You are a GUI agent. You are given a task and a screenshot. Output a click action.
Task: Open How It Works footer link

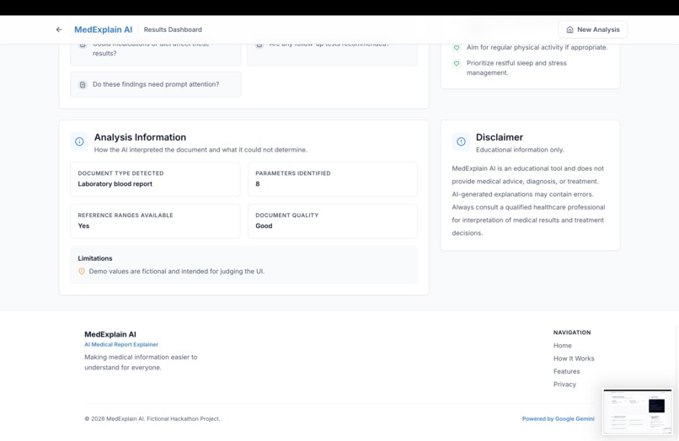coord(574,359)
